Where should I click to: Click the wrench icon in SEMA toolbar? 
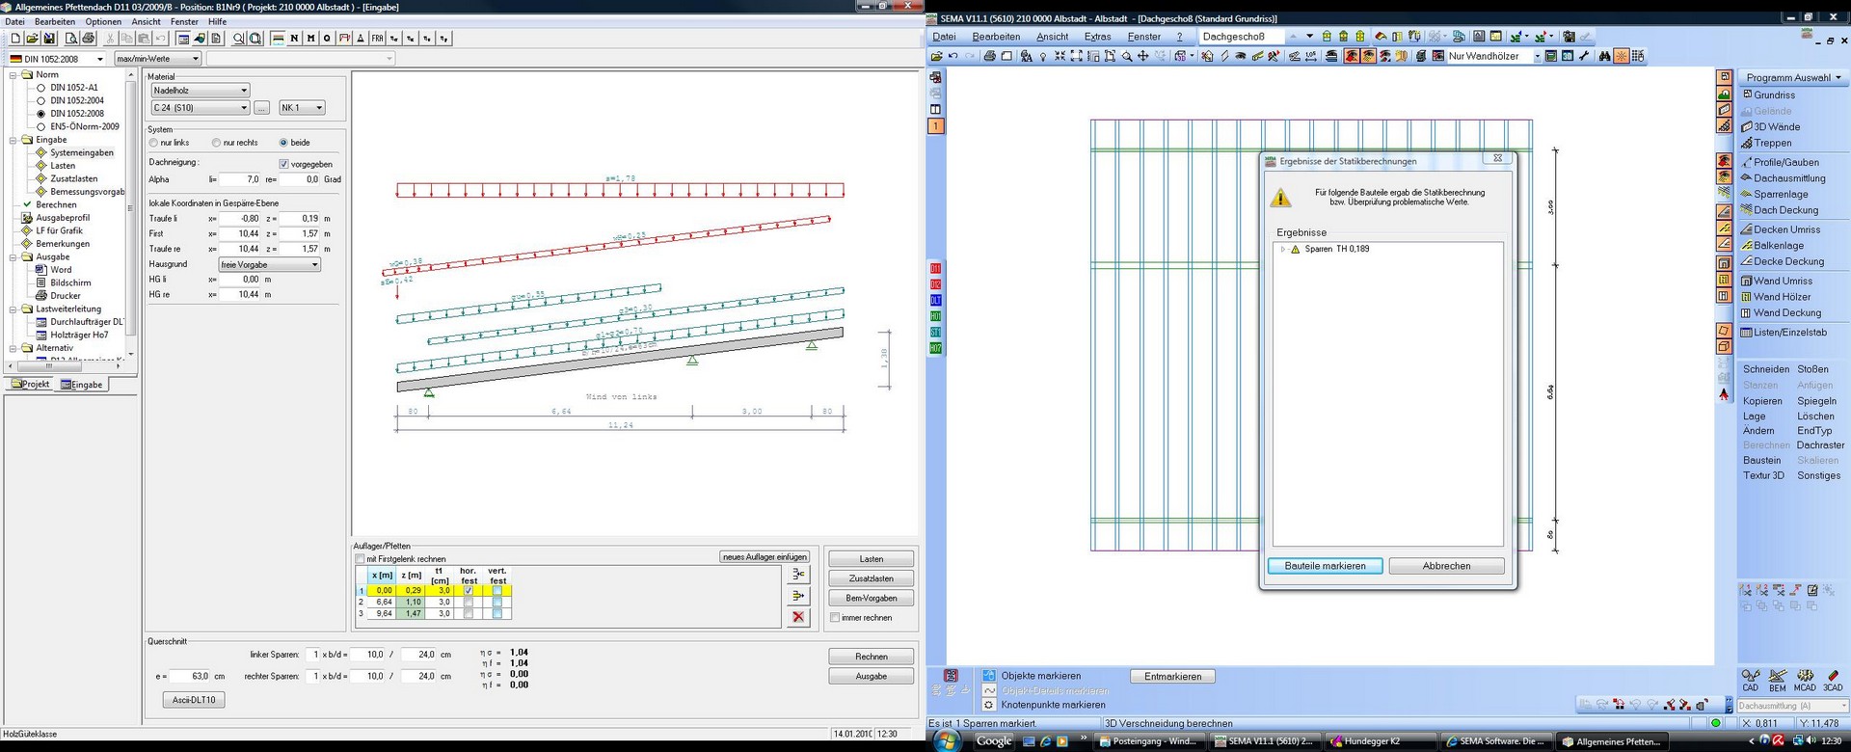pyautogui.click(x=1584, y=56)
